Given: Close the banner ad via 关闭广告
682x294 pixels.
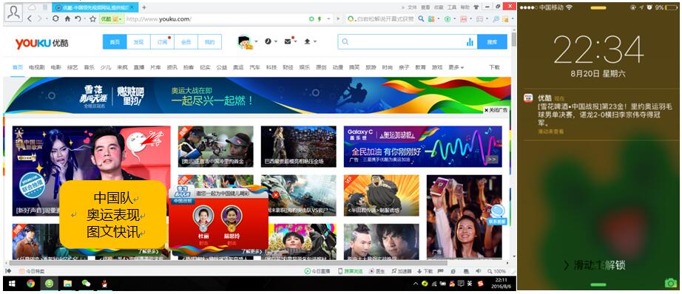Looking at the screenshot, I should click(496, 110).
